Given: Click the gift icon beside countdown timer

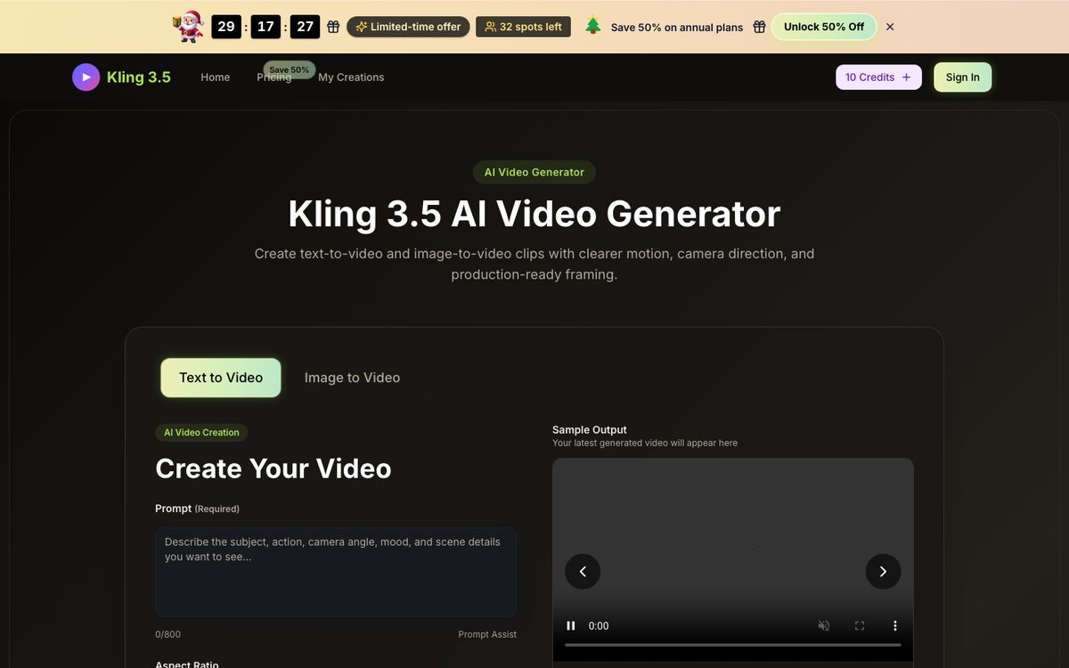Looking at the screenshot, I should point(333,27).
